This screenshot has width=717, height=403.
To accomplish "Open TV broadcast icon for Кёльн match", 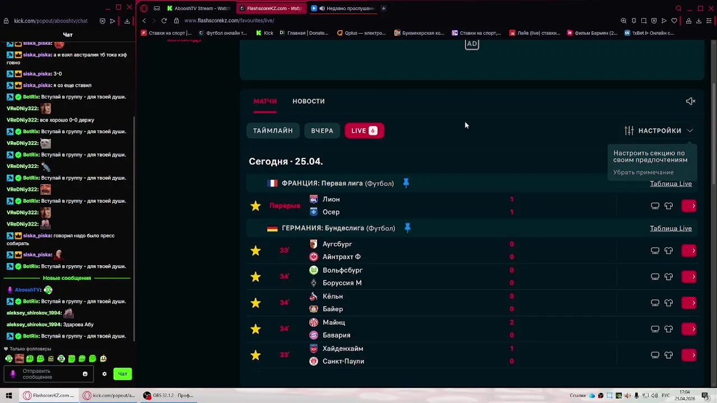I will pos(655,303).
